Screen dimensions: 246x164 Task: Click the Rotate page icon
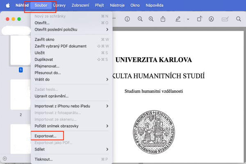tap(199, 19)
